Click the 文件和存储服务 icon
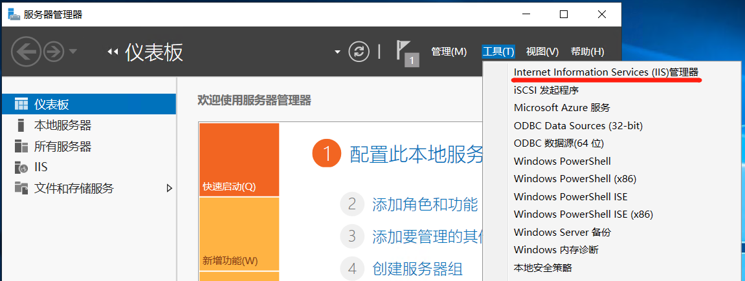 (21, 188)
